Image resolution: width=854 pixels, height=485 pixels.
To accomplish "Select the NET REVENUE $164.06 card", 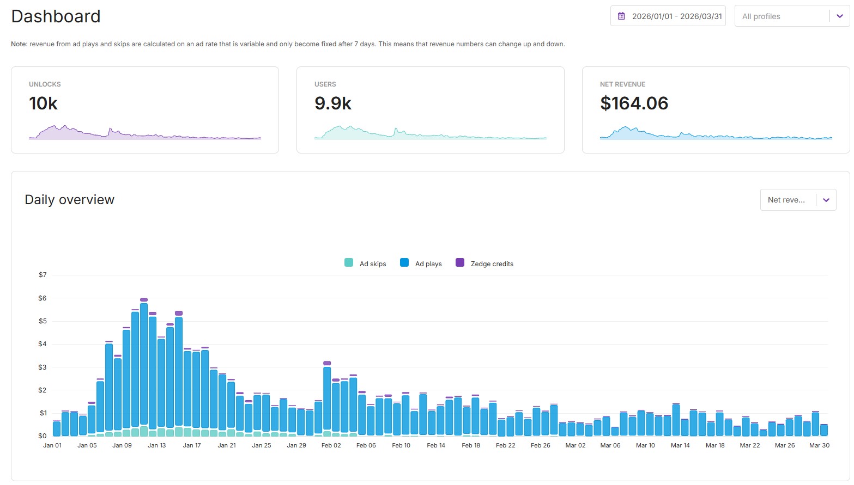I will [x=715, y=109].
